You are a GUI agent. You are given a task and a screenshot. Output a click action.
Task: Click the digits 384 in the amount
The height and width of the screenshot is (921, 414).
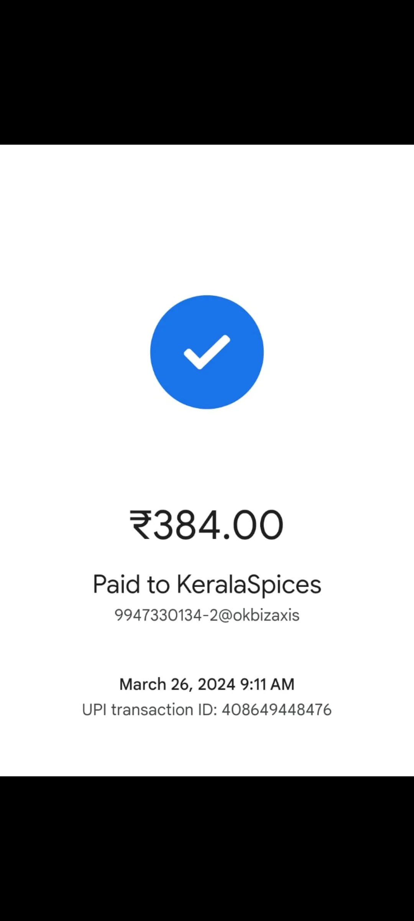coord(187,525)
